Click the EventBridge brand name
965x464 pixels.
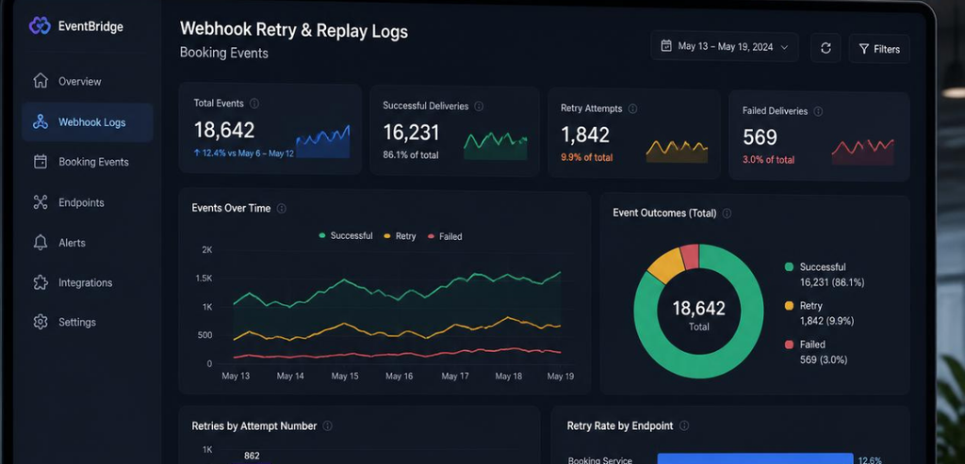point(90,26)
